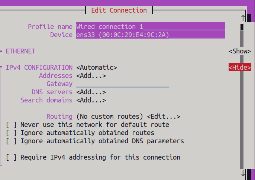Screen dimensions: 255x180
Task: Click the Edit Connection title
Action: coord(119,10)
